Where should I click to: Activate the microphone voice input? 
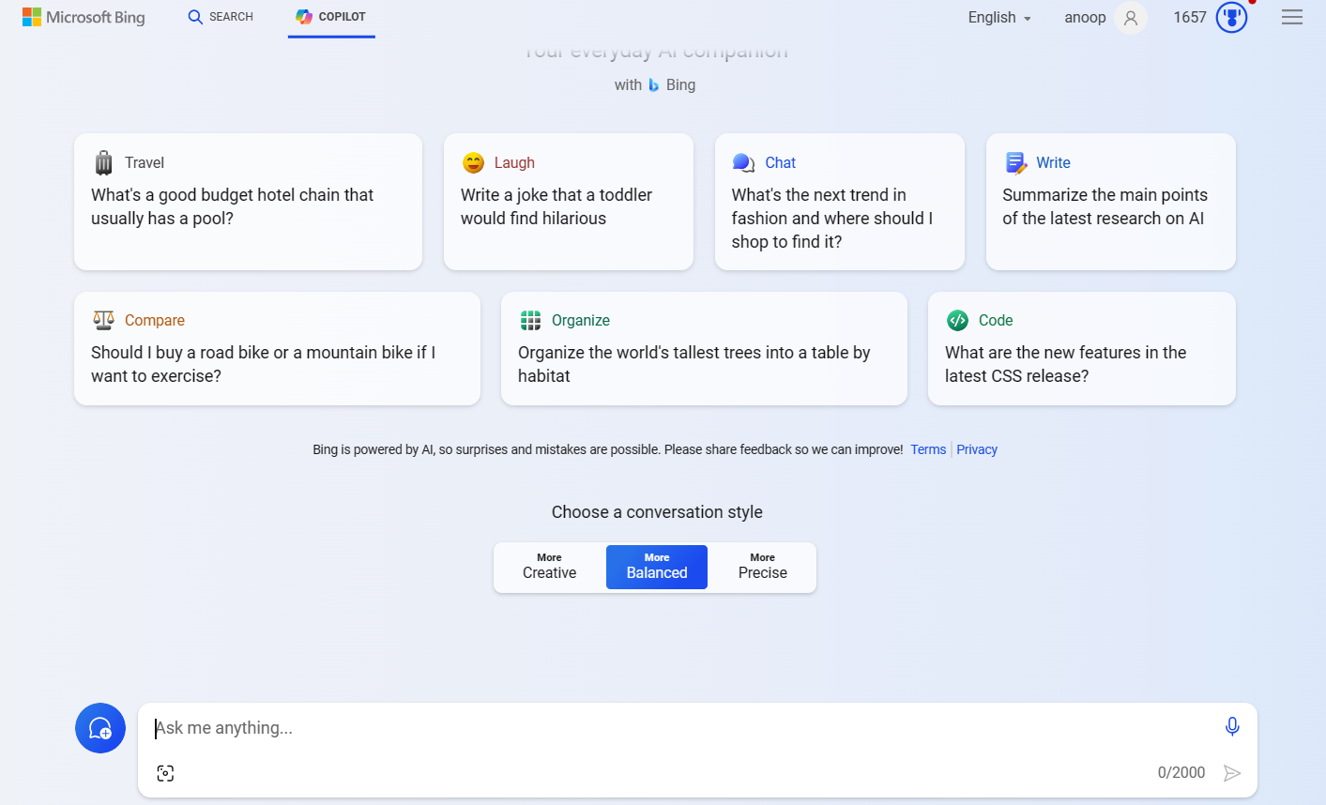tap(1232, 726)
